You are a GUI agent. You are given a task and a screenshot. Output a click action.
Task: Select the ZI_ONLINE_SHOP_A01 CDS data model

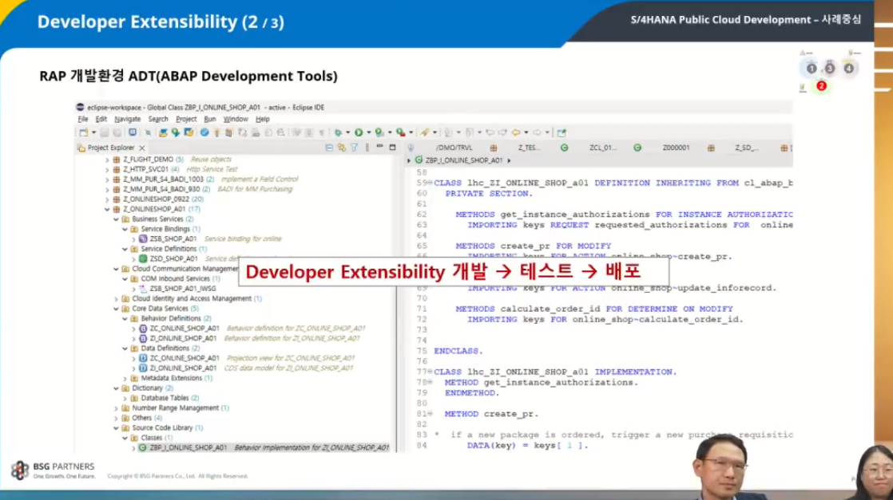coord(183,368)
